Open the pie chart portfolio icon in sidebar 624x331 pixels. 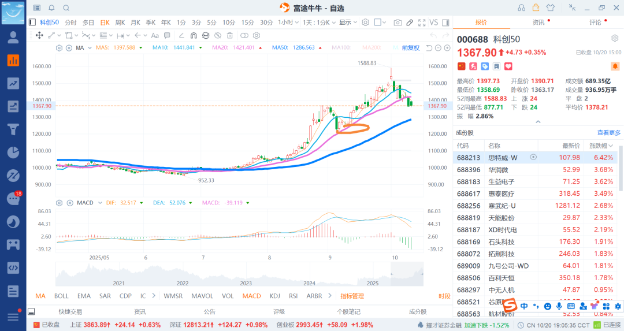pyautogui.click(x=13, y=153)
